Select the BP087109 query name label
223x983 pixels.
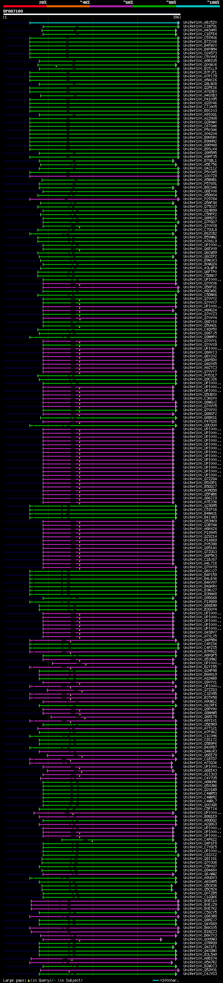[x=13, y=12]
